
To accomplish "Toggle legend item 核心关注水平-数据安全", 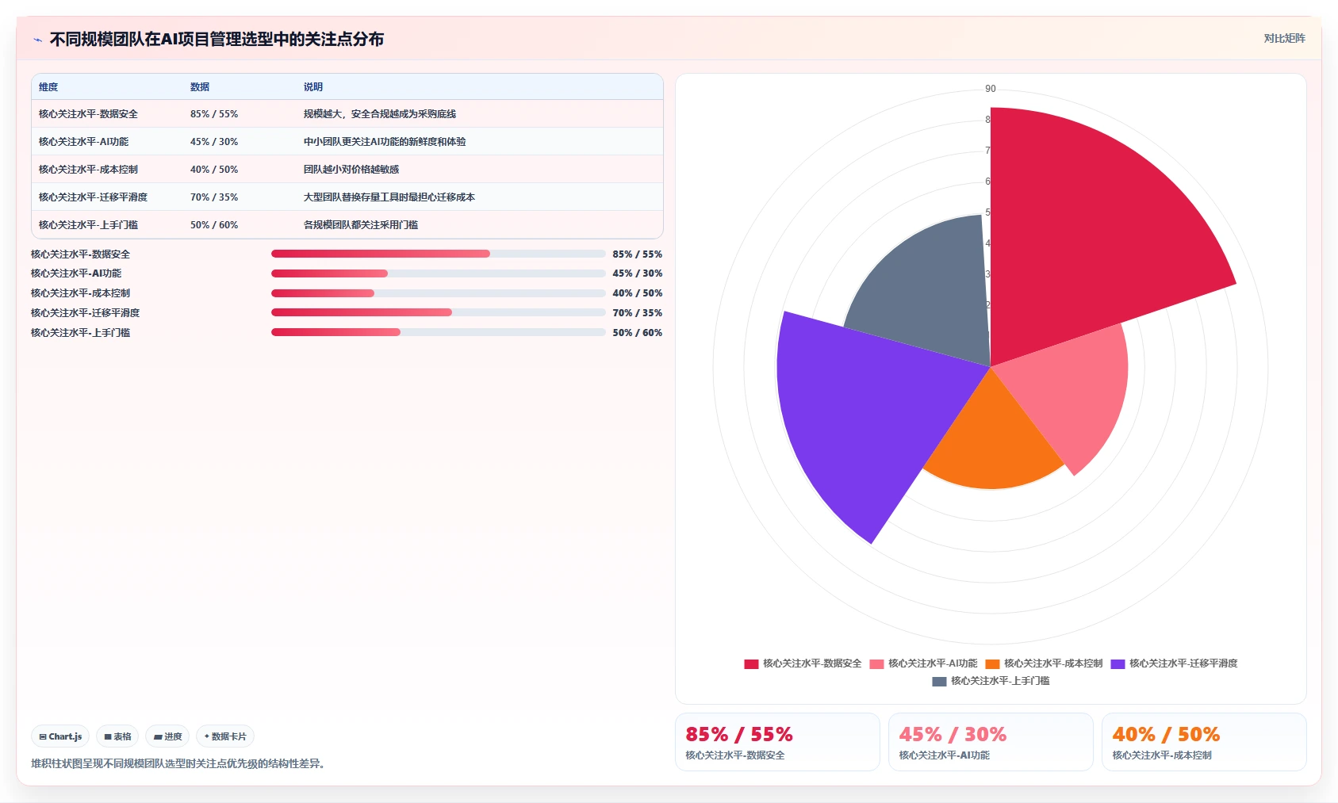I will point(803,663).
